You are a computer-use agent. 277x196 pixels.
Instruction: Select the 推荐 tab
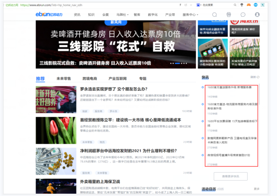pos(40,79)
